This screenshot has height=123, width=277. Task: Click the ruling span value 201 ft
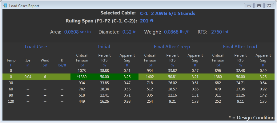147,21
